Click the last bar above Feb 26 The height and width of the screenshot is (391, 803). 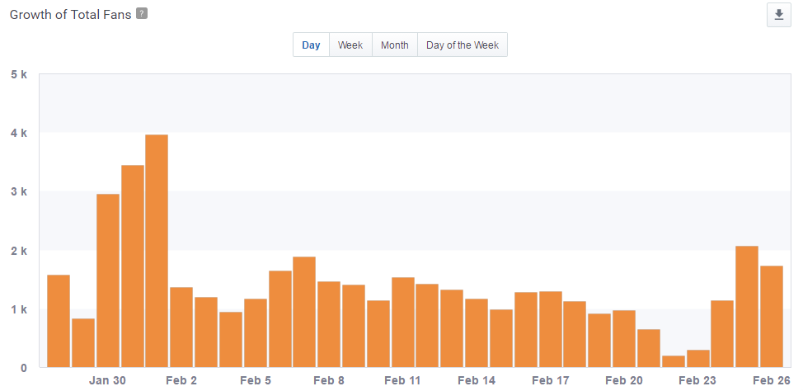pos(771,316)
